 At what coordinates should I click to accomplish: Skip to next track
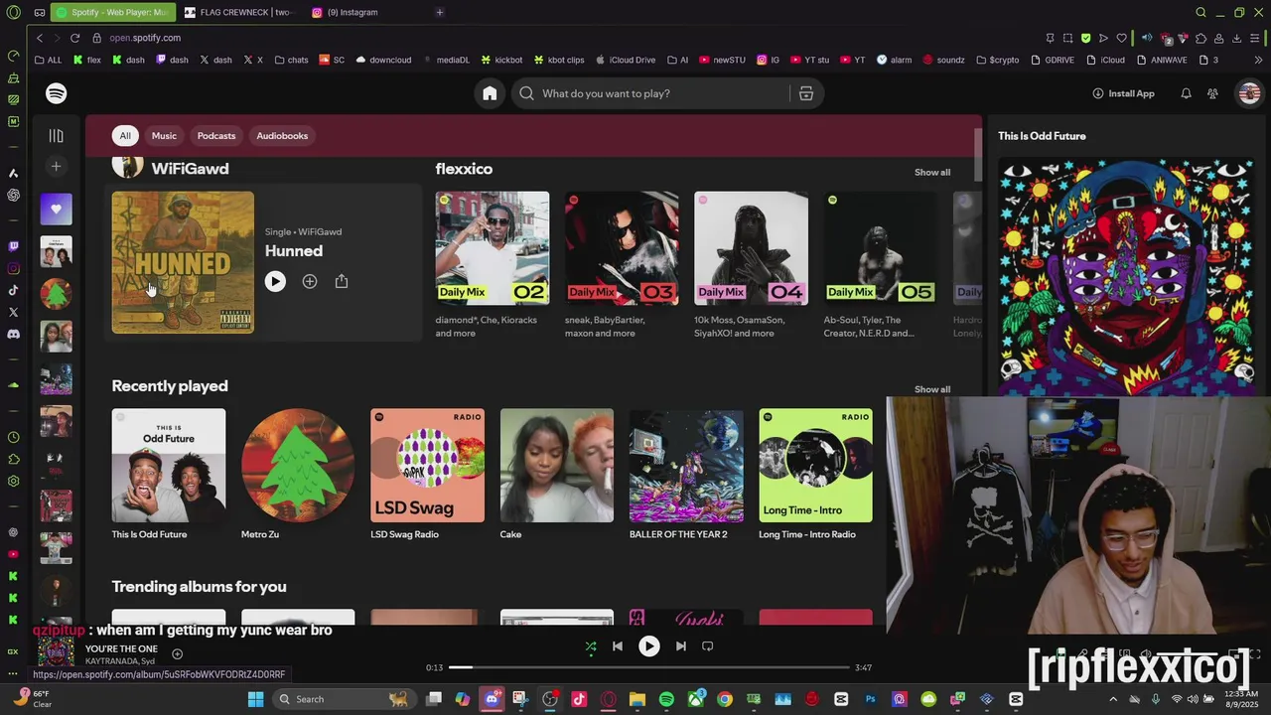point(681,646)
